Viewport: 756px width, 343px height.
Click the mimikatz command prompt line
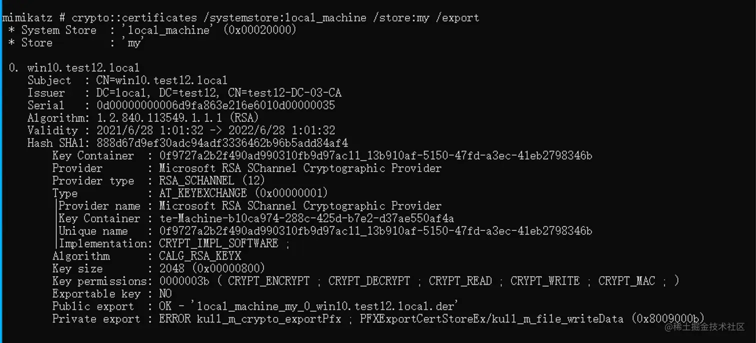click(x=240, y=17)
